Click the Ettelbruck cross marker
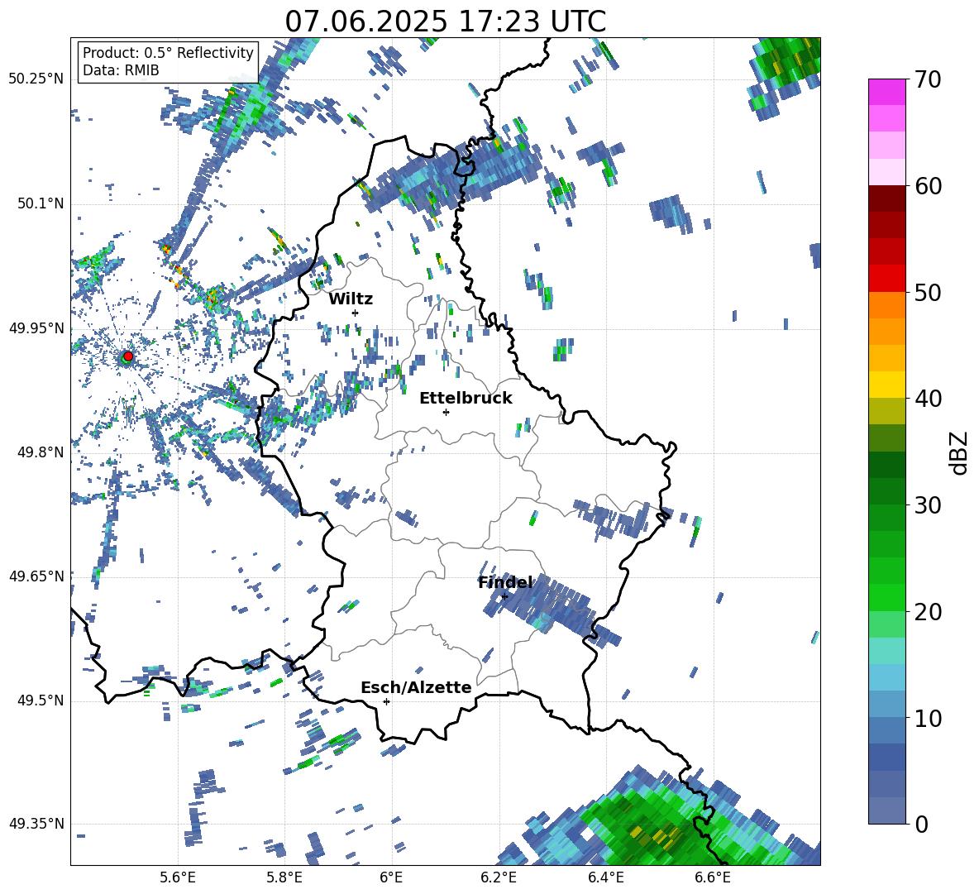 446,412
